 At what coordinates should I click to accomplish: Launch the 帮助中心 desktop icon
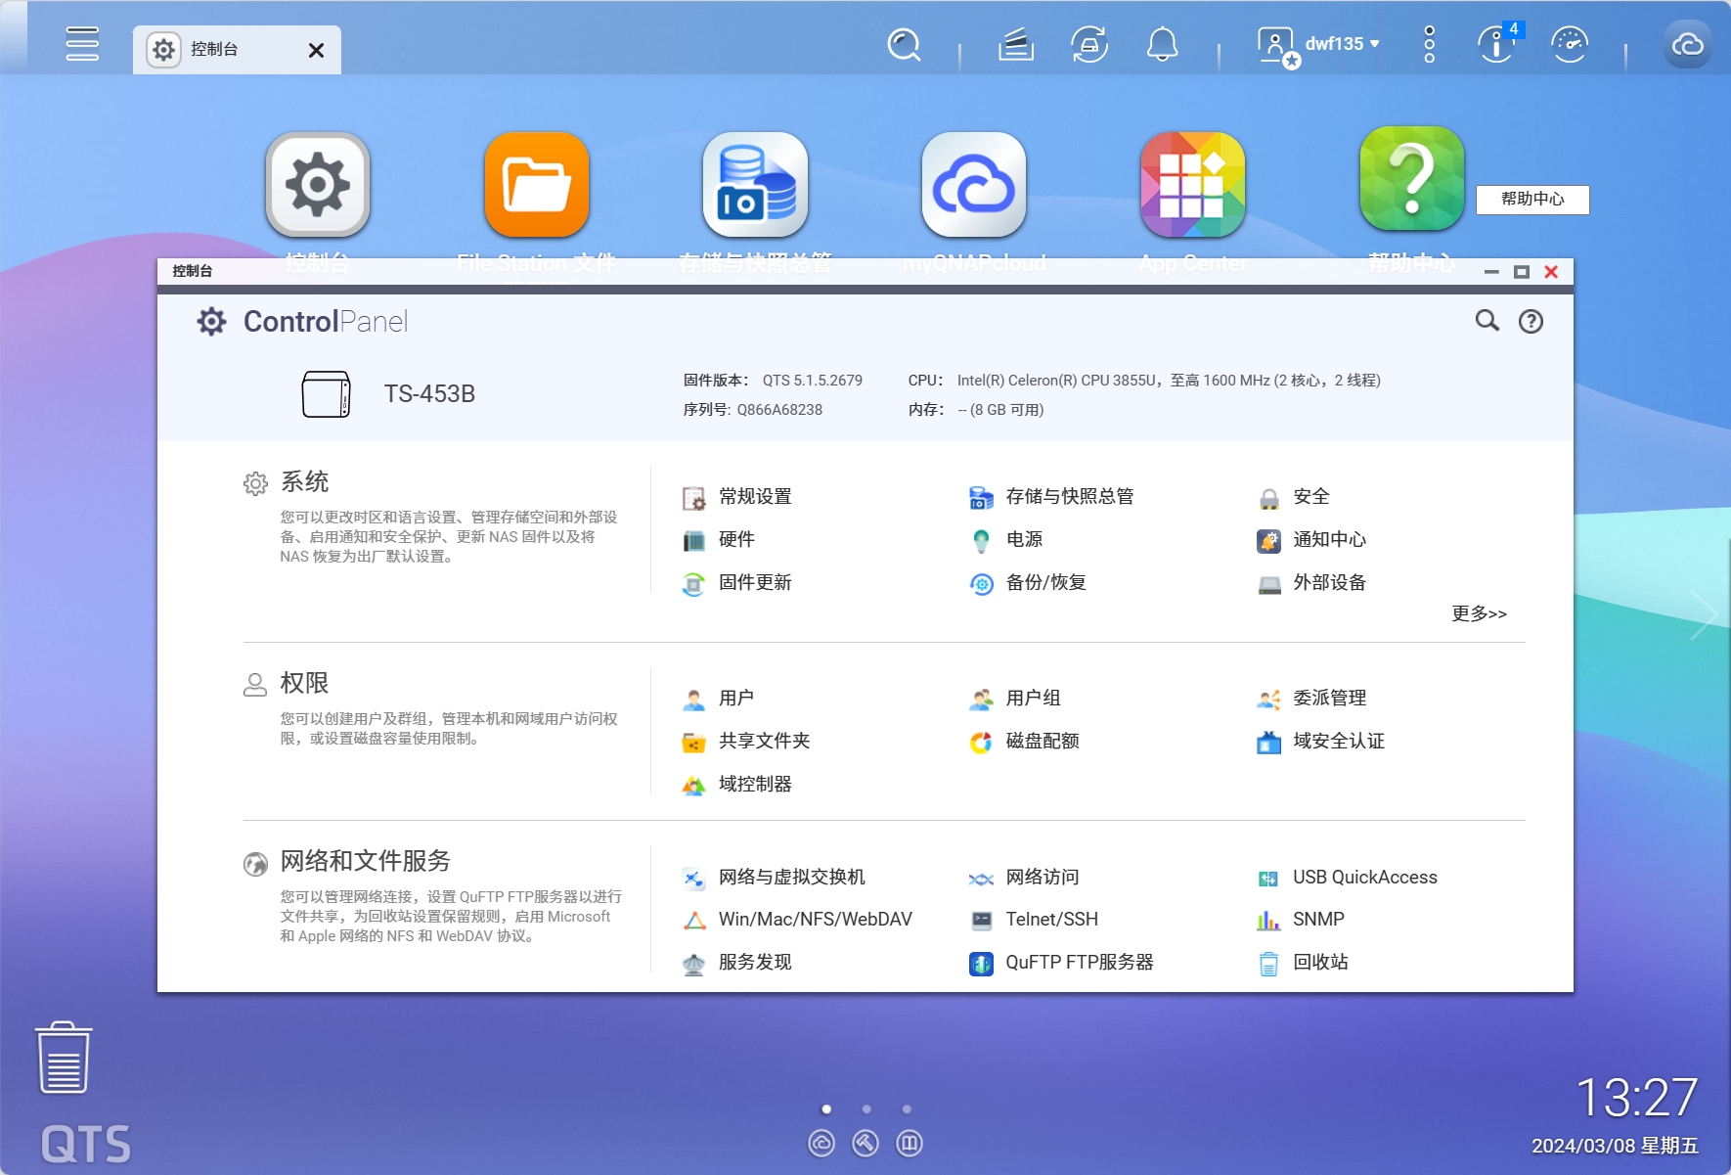(1412, 179)
